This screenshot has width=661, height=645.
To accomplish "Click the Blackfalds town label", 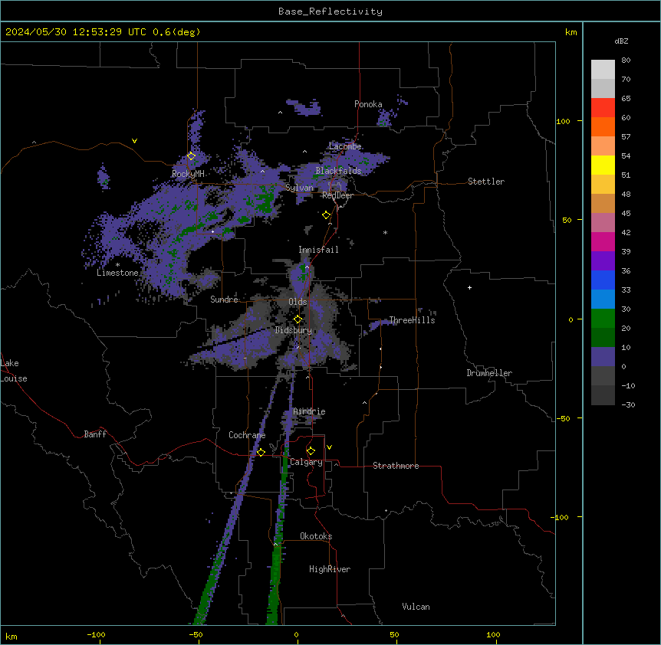I will [x=338, y=171].
